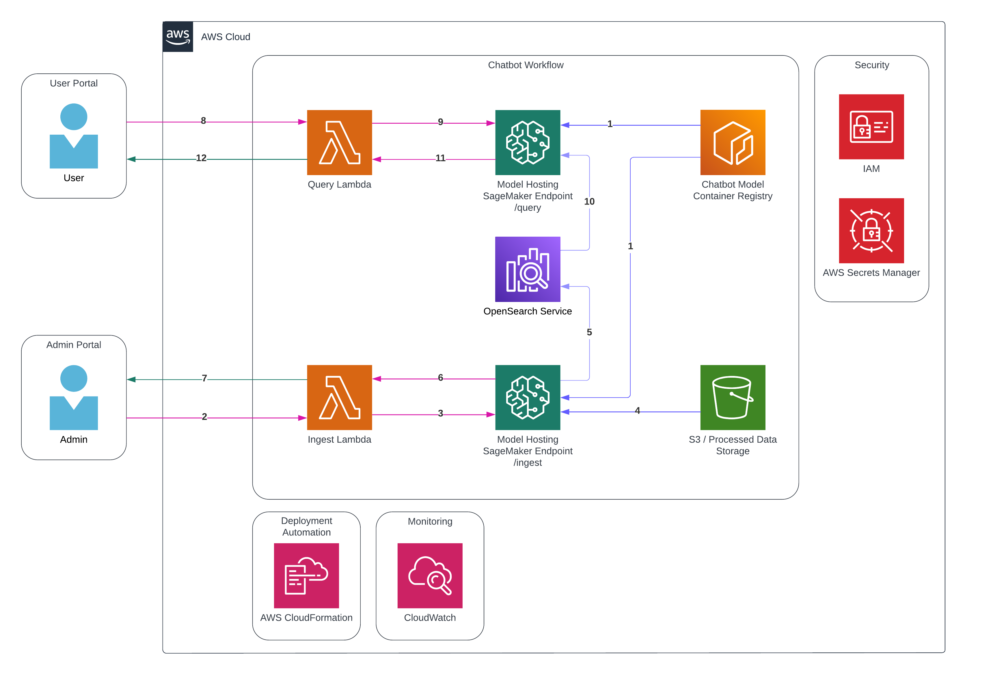This screenshot has height=675, width=1006.
Task: Select arrow label 4 from S3 bucket
Action: 637,411
